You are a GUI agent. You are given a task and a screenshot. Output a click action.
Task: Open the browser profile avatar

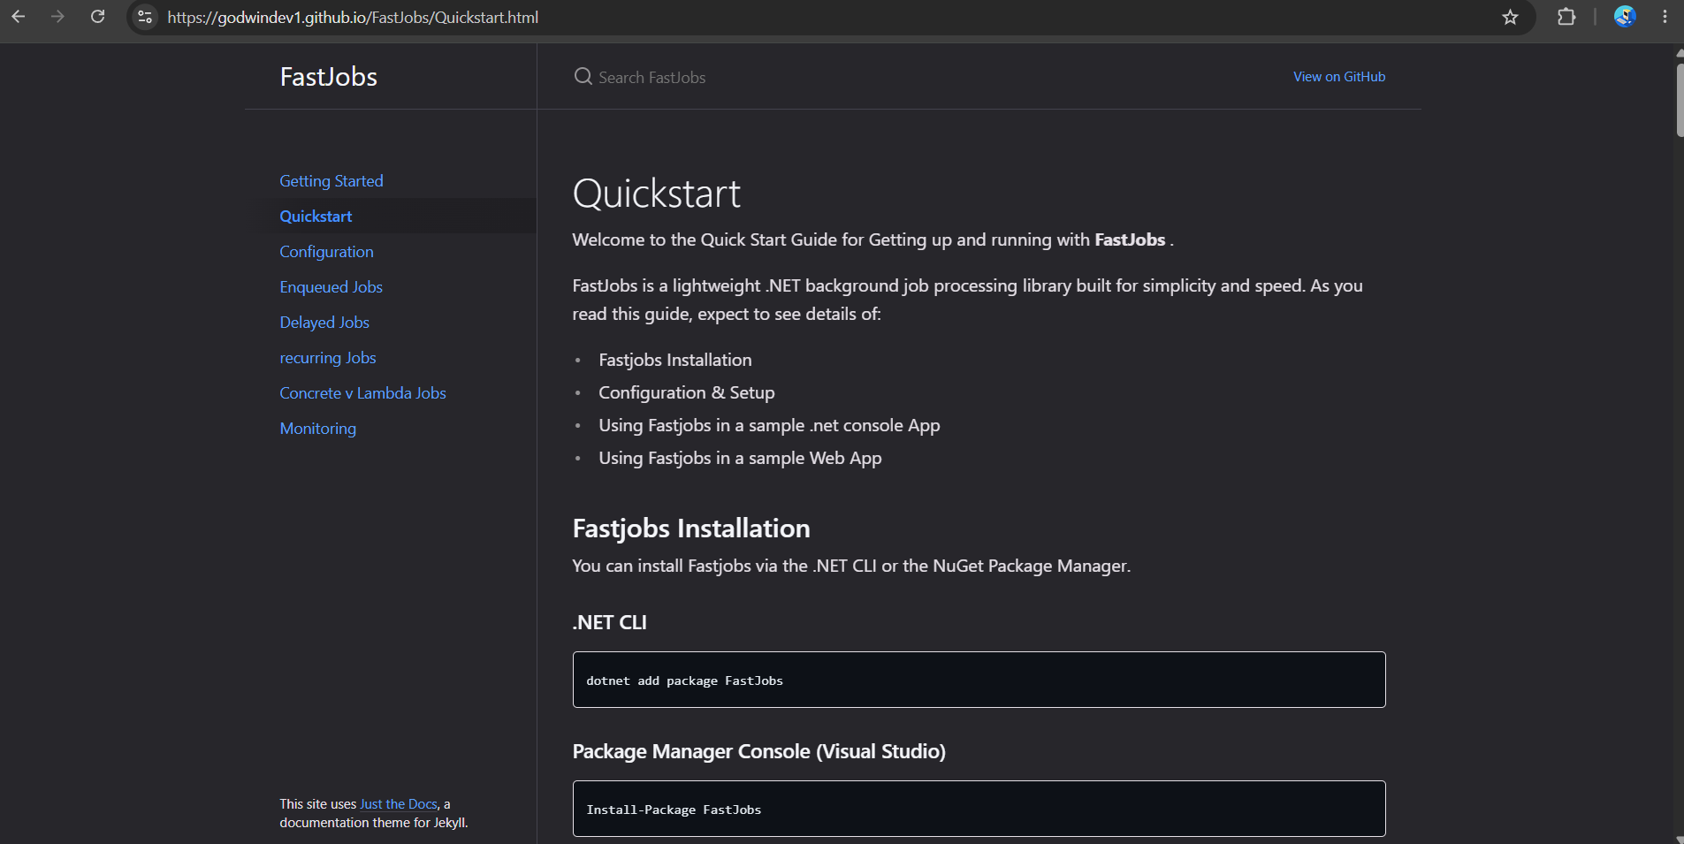click(1625, 17)
